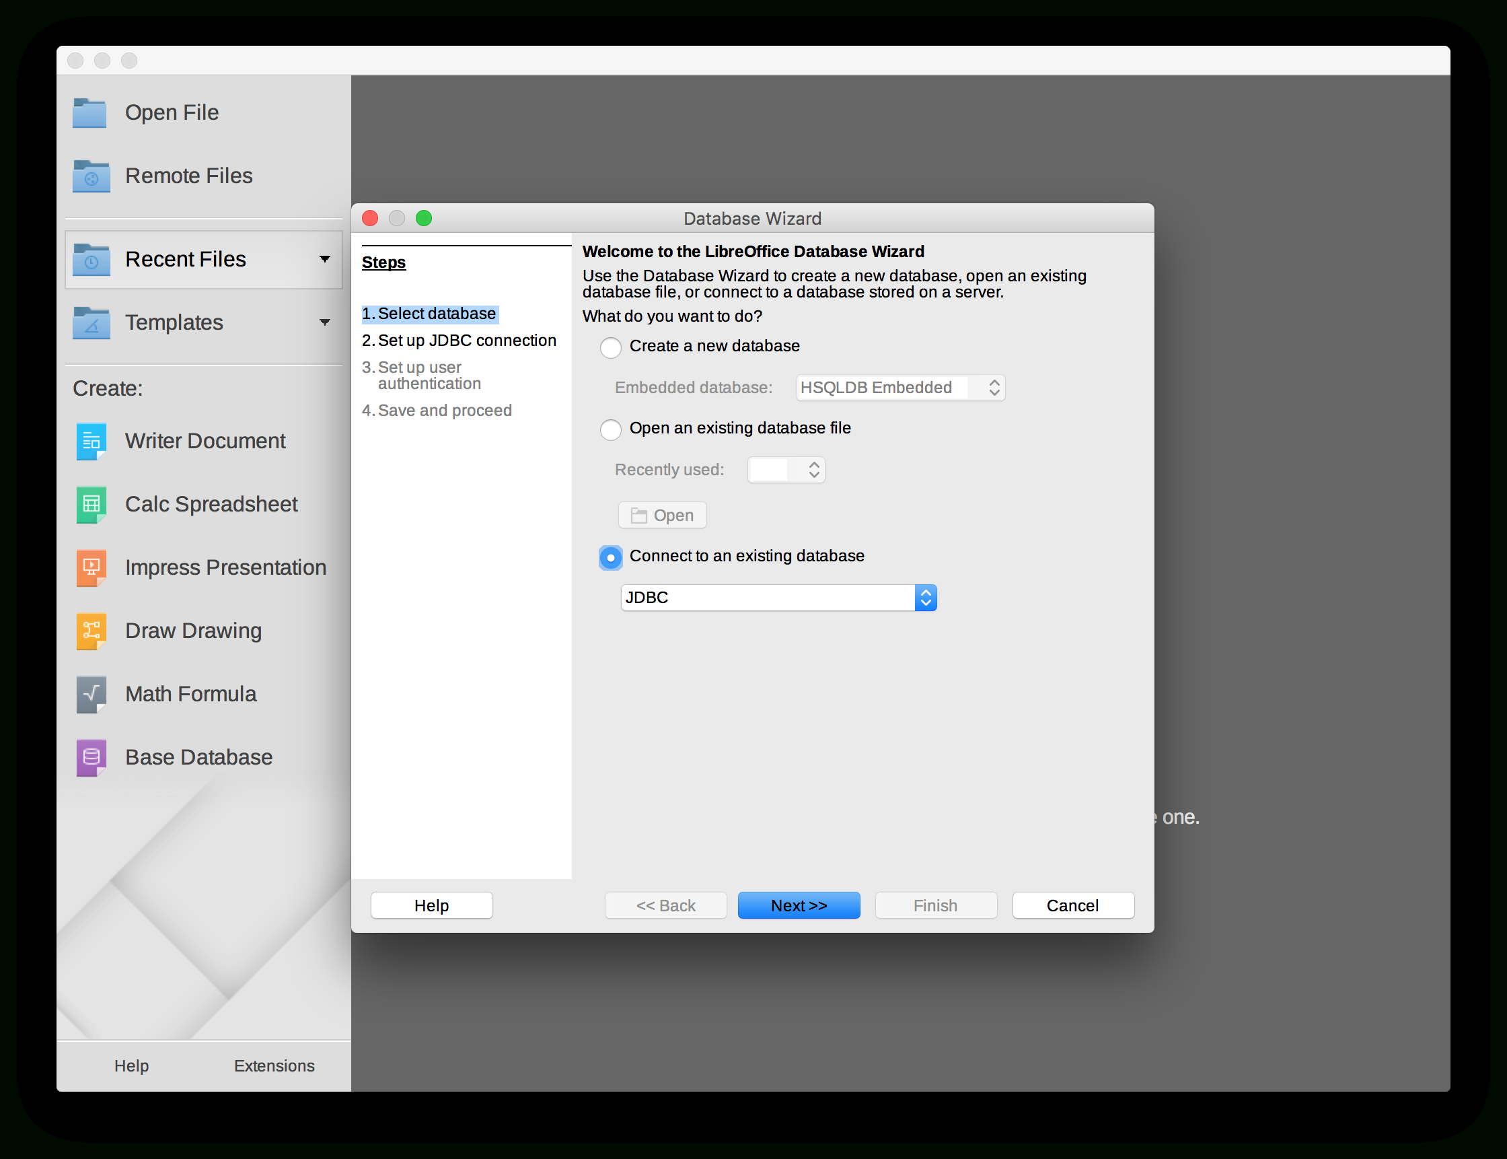The width and height of the screenshot is (1507, 1159).
Task: Open the Recent Files section
Action: point(185,259)
